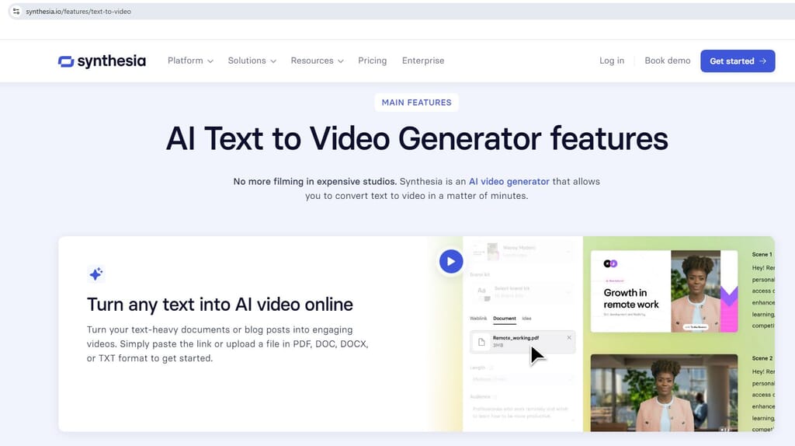Expand the Platform dropdown menu
Viewport: 795px width, 446px height.
[190, 61]
